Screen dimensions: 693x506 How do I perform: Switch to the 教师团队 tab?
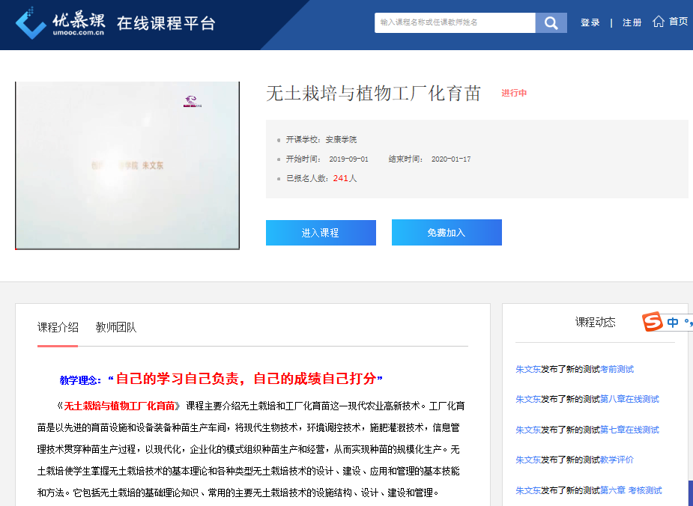click(116, 327)
